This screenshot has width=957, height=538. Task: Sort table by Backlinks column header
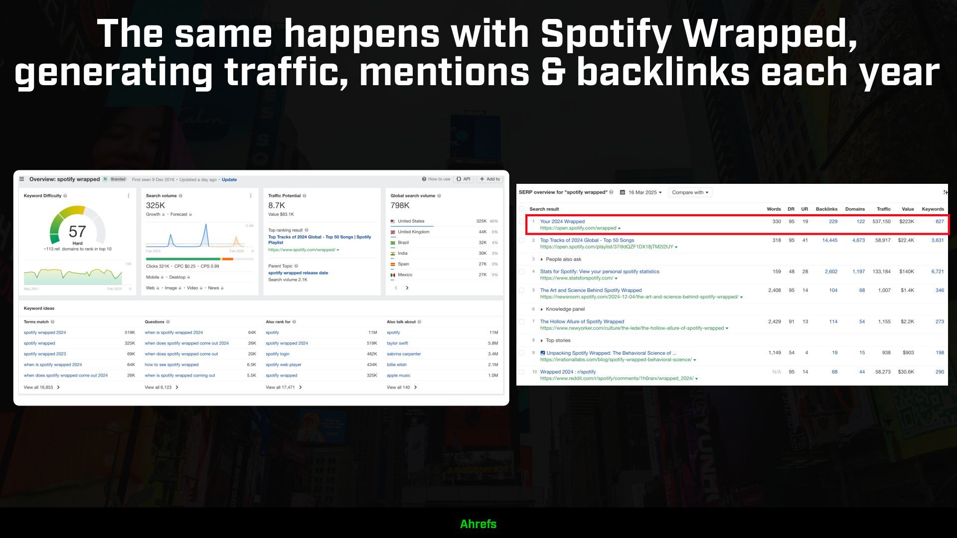(x=826, y=209)
